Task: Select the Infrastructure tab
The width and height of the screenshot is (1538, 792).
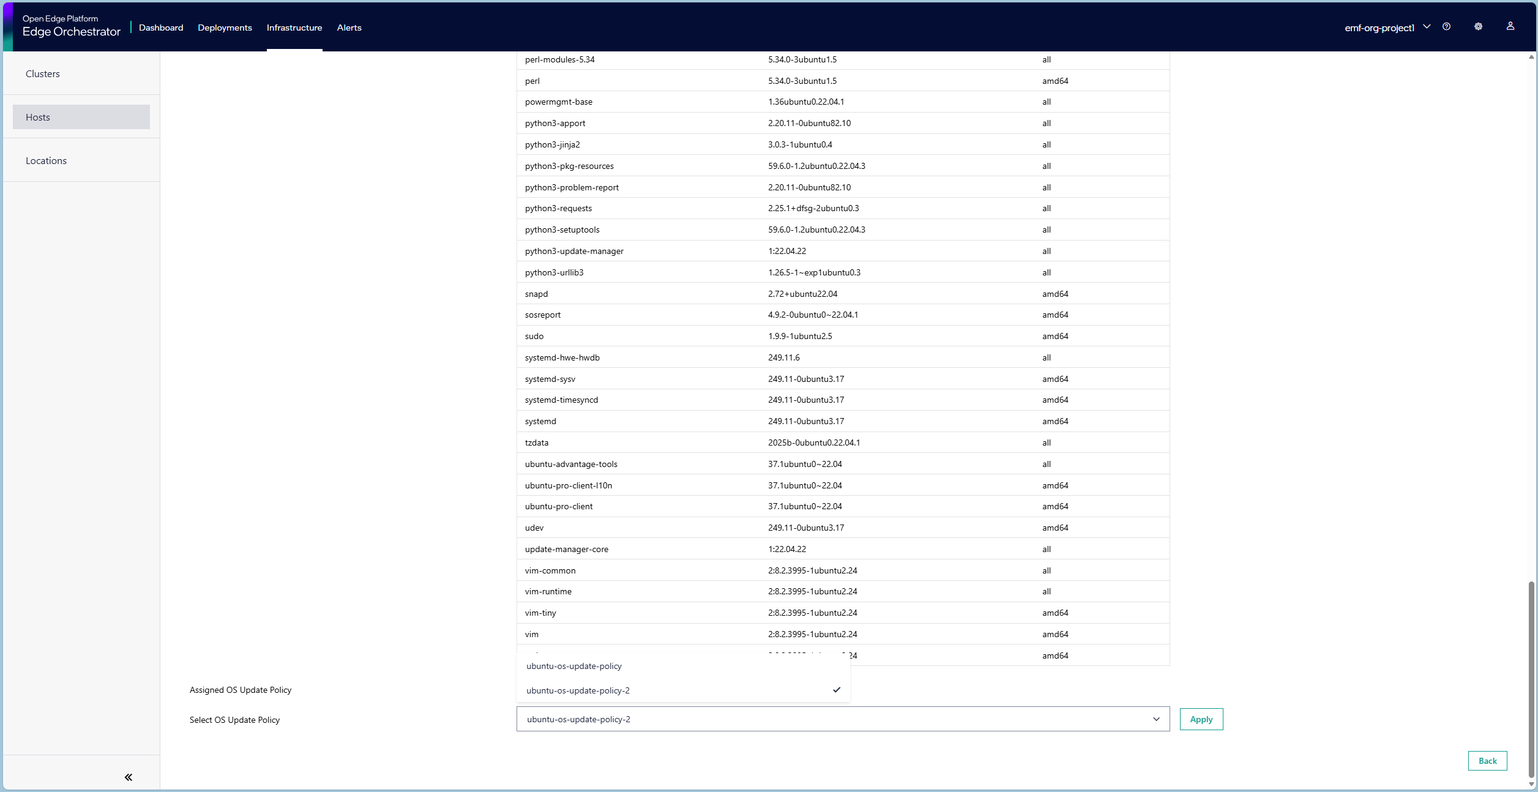Action: [x=294, y=28]
